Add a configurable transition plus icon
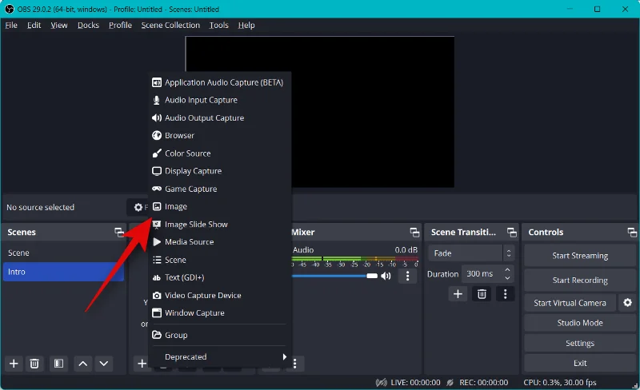640x390 pixels. pos(458,294)
